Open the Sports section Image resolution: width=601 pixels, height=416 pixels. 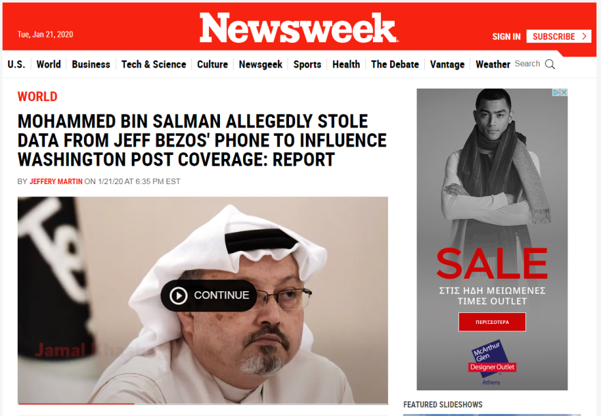pyautogui.click(x=307, y=64)
